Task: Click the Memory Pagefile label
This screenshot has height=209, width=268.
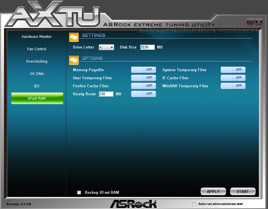Action: 88,70
